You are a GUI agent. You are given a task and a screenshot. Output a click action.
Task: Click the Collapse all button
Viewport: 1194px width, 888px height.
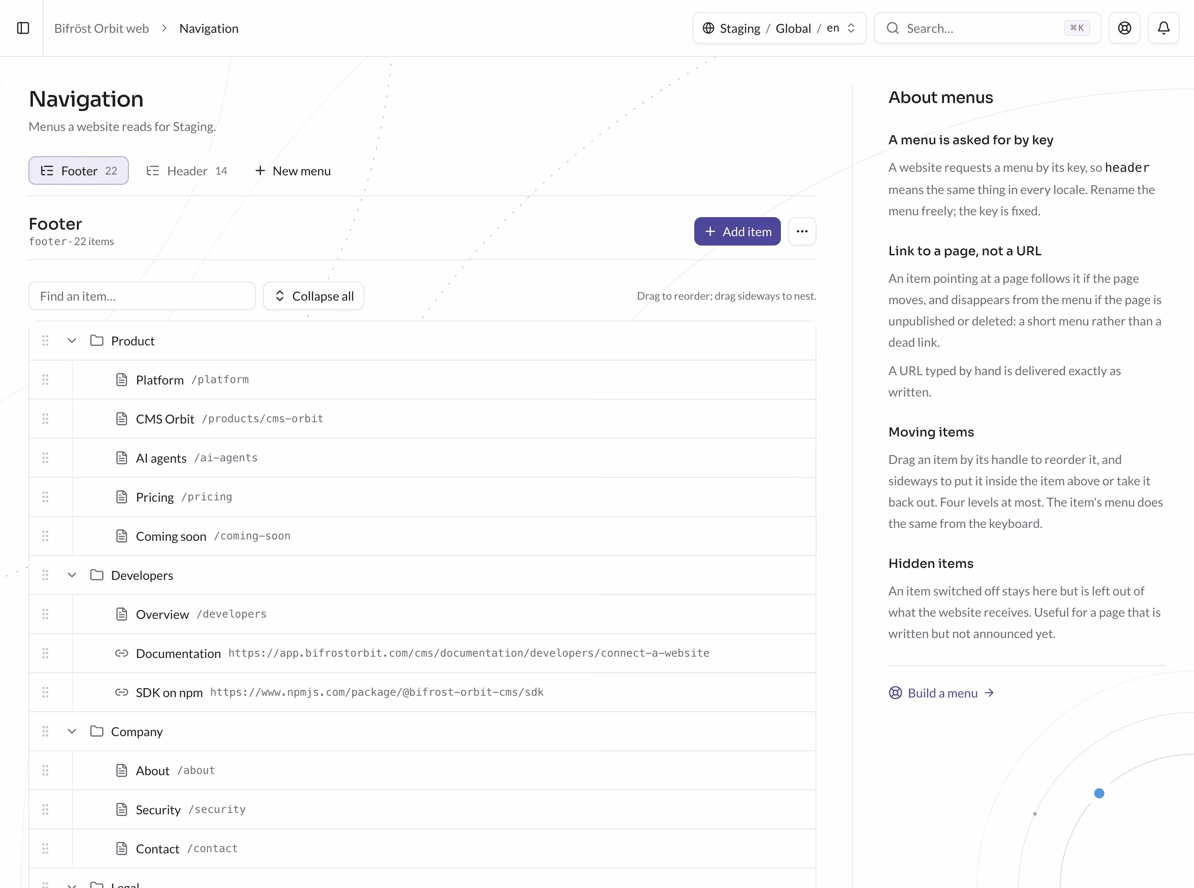314,296
